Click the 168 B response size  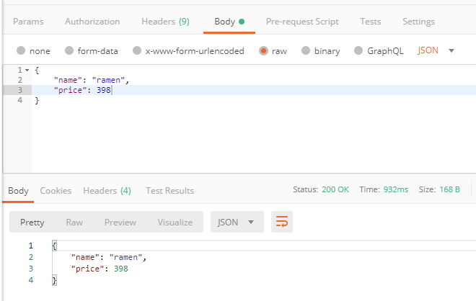449,189
